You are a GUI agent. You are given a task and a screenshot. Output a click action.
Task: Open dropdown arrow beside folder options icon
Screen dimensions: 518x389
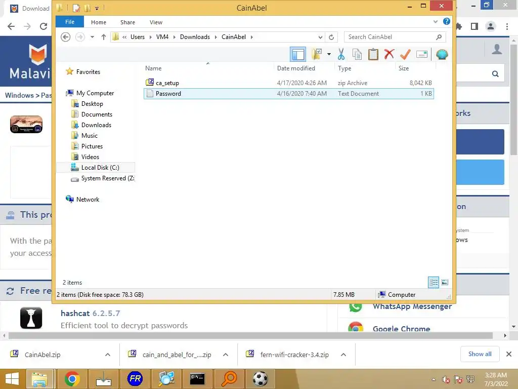[x=329, y=54]
